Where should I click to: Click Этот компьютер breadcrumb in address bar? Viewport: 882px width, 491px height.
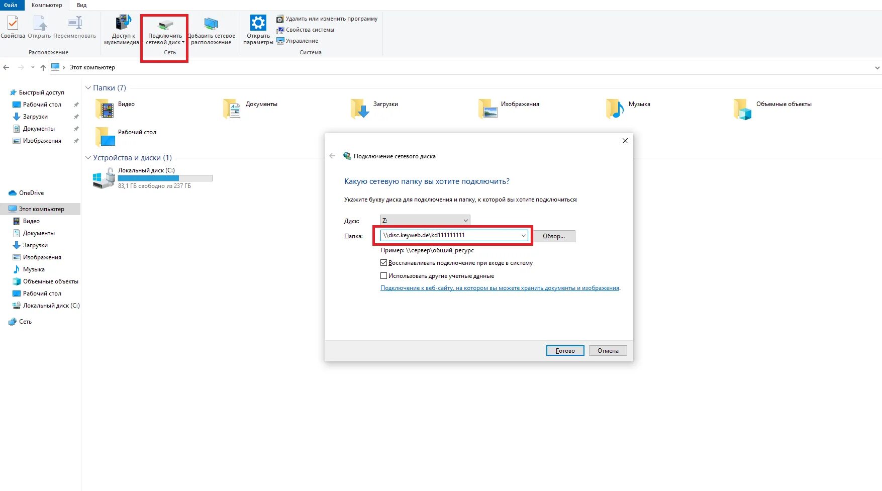click(92, 67)
